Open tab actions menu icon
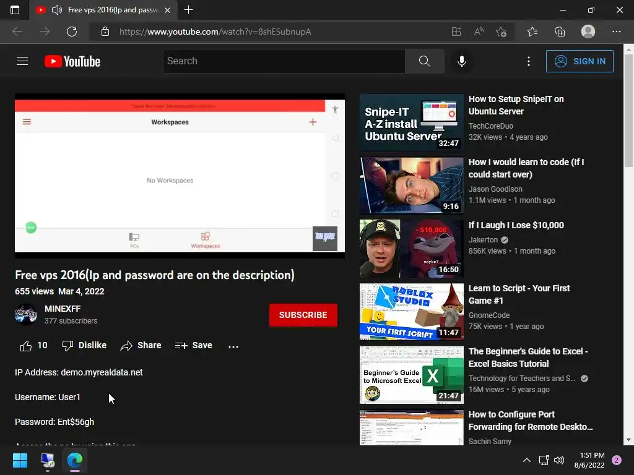 (15, 10)
